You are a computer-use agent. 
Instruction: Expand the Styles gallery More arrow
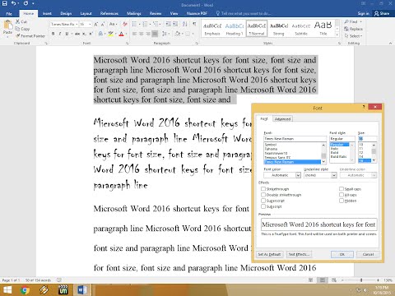337,35
